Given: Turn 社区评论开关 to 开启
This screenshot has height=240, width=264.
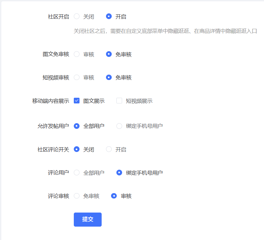Looking at the screenshot, I should click(109, 149).
